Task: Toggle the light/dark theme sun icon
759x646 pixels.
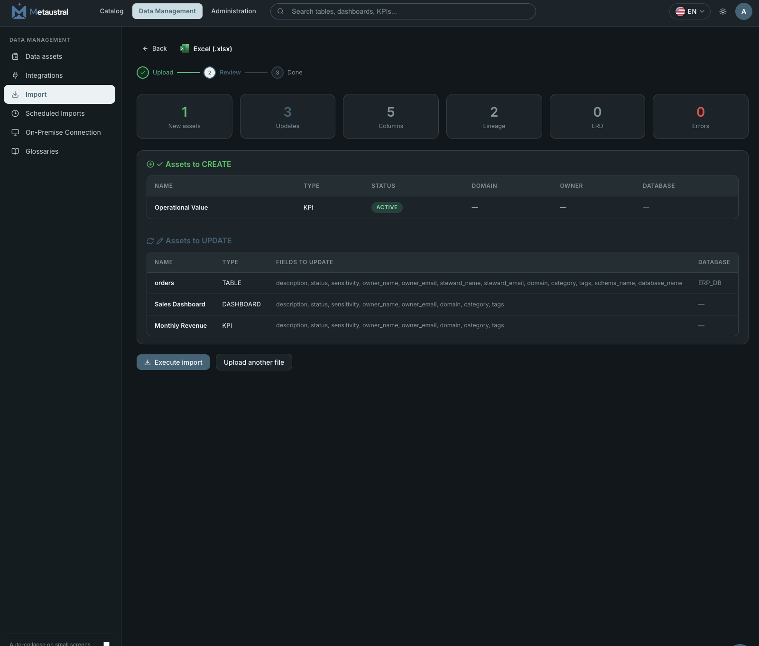Action: pos(723,11)
